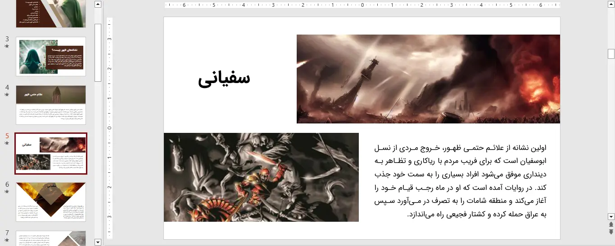This screenshot has height=246, width=615.
Task: Select slide 3 thumbnail with green veiled figure
Action: click(x=51, y=57)
